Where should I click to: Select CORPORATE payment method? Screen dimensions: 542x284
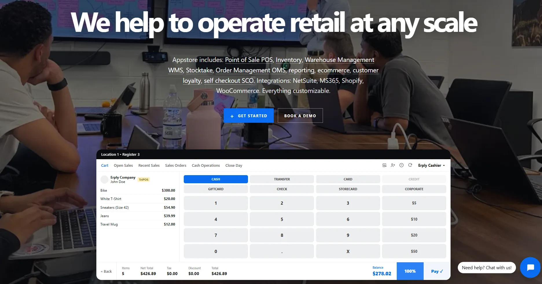coord(414,189)
